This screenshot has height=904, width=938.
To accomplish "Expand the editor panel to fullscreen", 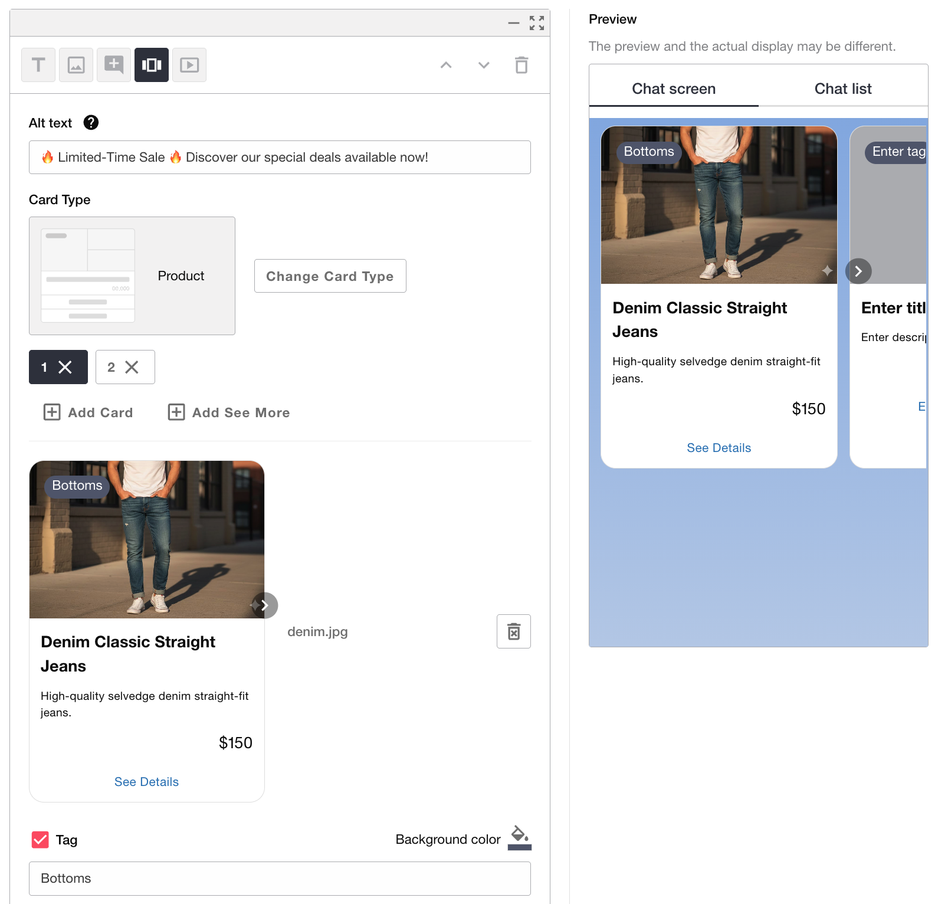I will pos(537,23).
